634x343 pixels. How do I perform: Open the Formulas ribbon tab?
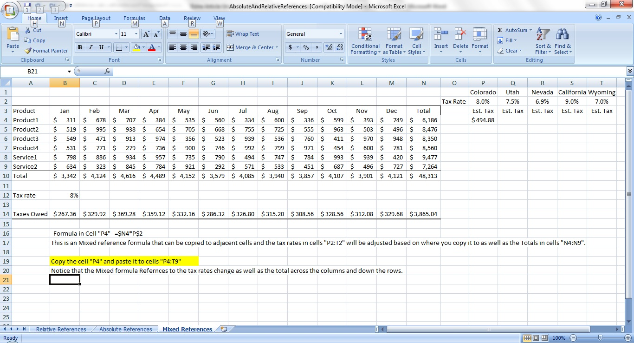(x=134, y=18)
